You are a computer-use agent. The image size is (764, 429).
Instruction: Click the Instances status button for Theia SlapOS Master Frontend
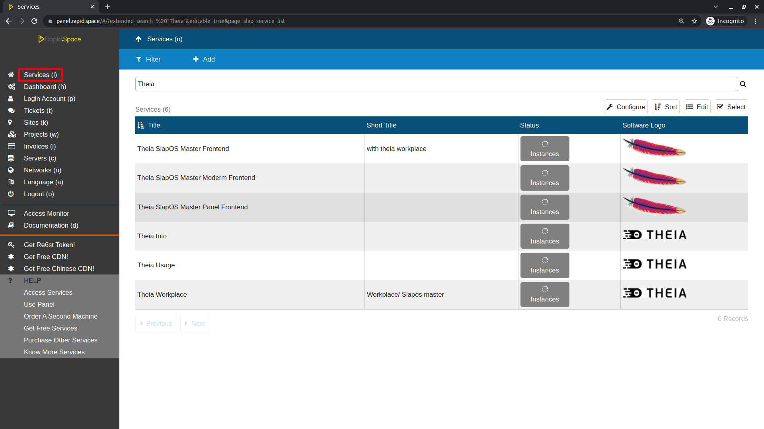pos(545,149)
